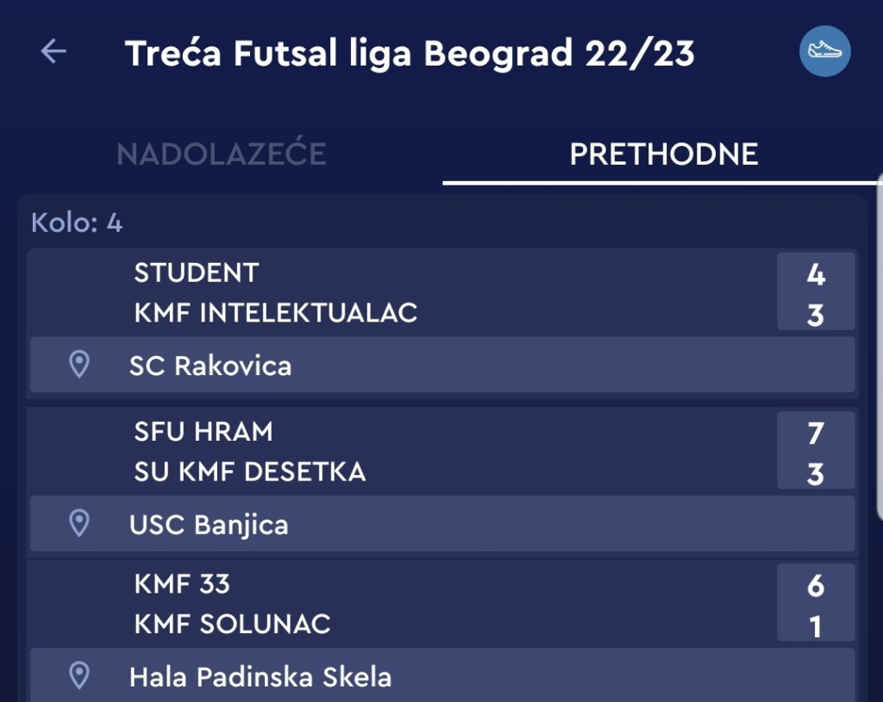Image resolution: width=883 pixels, height=702 pixels.
Task: Tap the 4-3 score box for STUDENT match
Action: [x=816, y=292]
